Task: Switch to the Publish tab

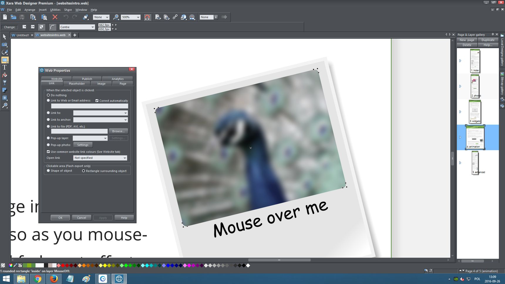Action: point(87,79)
